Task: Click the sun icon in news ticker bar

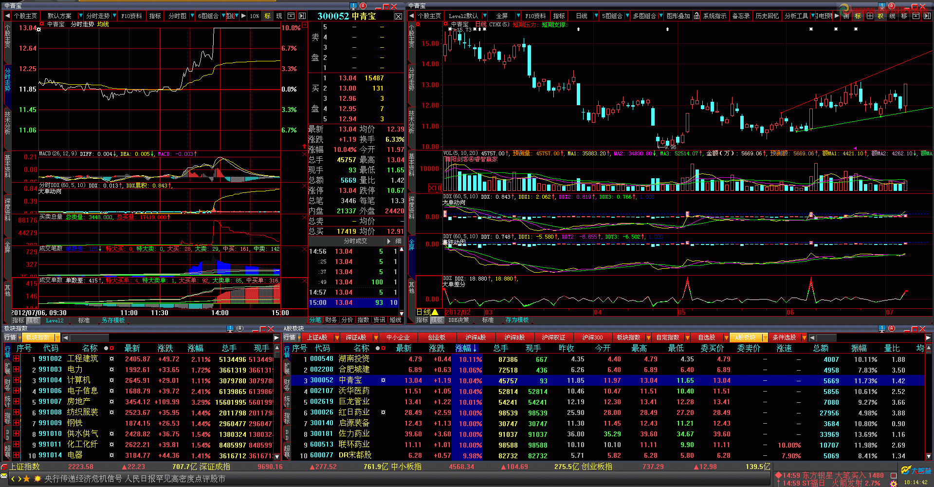Action: tap(37, 479)
